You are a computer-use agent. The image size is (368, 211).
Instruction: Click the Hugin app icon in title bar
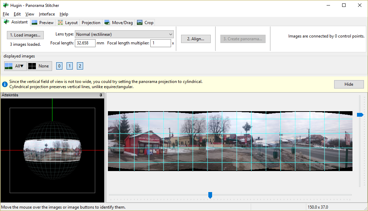pyautogui.click(x=6, y=6)
